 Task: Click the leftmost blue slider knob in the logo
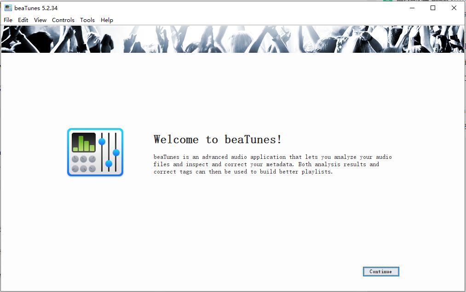pos(102,141)
